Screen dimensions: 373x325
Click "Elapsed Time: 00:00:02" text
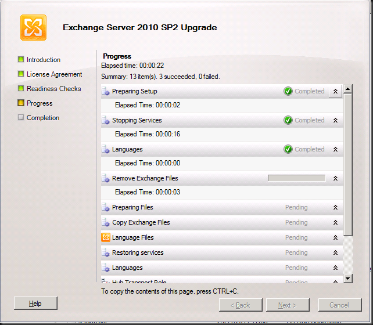click(x=148, y=105)
